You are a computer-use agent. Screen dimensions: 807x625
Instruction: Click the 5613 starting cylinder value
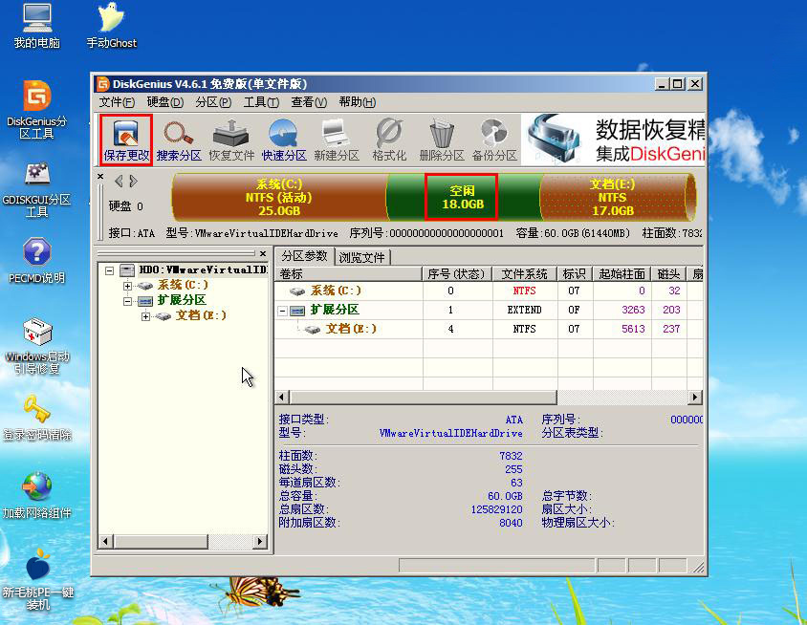[x=633, y=329]
